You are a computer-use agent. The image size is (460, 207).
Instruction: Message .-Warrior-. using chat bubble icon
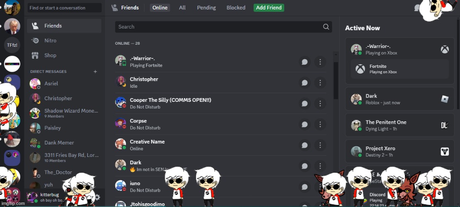[x=304, y=62]
